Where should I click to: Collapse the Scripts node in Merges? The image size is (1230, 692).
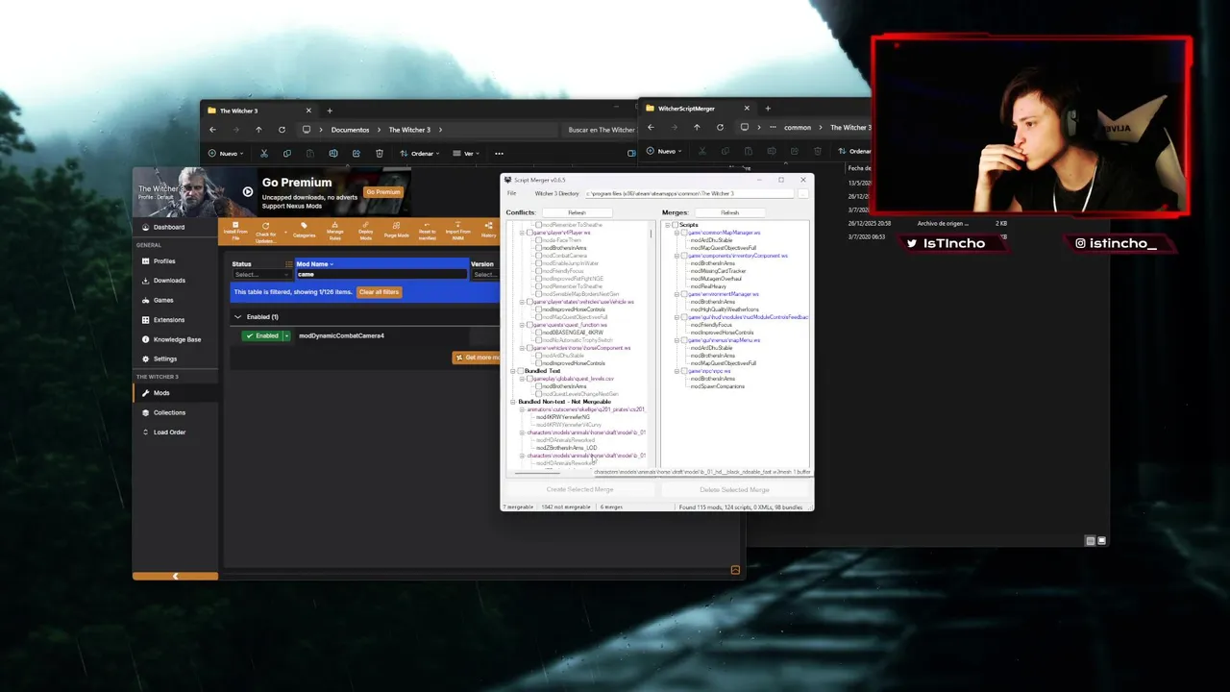(x=668, y=225)
